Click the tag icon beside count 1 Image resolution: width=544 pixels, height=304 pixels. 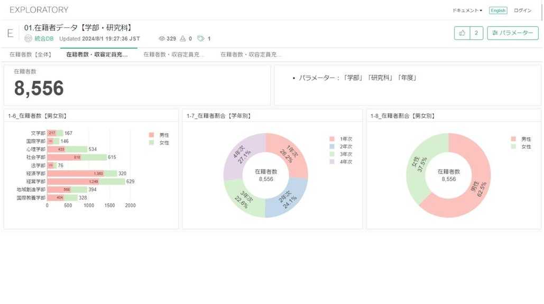pyautogui.click(x=200, y=39)
